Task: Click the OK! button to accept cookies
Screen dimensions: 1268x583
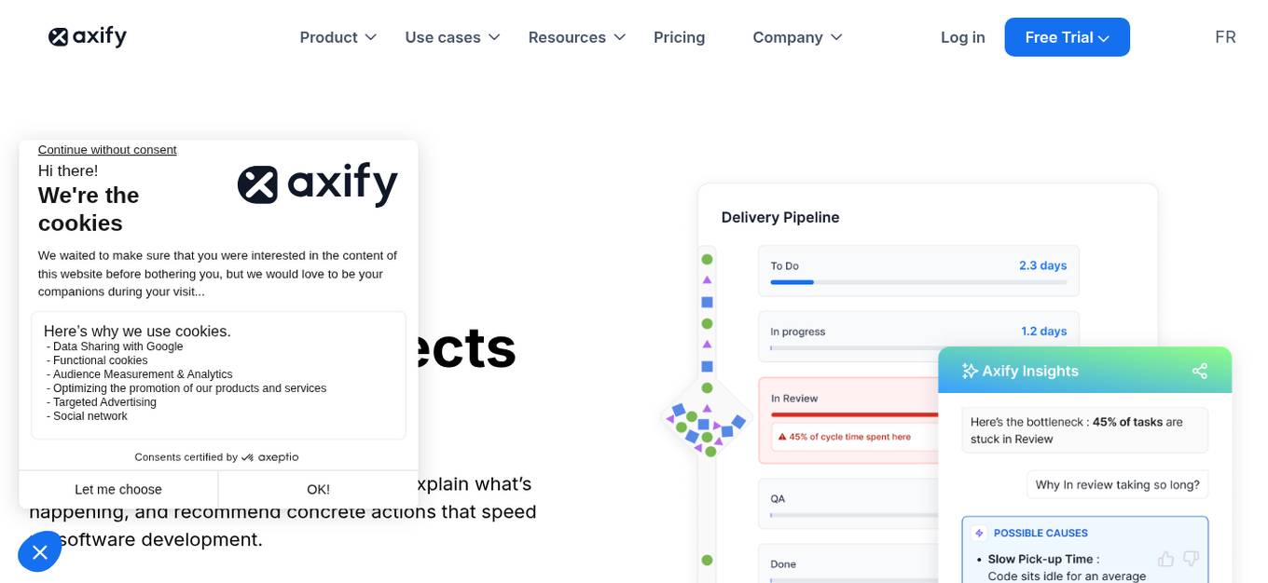Action: point(318,489)
